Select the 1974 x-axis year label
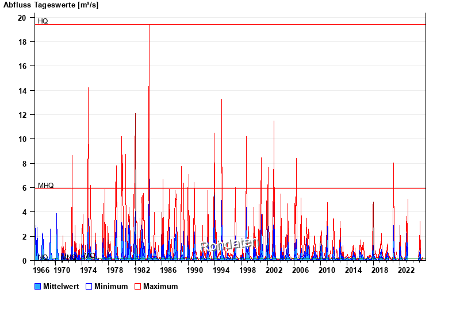The image size is (460, 316). point(88,270)
